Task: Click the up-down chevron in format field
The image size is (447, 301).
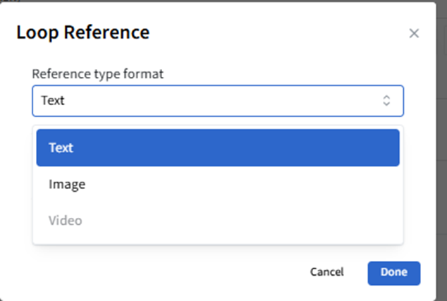Action: click(x=386, y=101)
